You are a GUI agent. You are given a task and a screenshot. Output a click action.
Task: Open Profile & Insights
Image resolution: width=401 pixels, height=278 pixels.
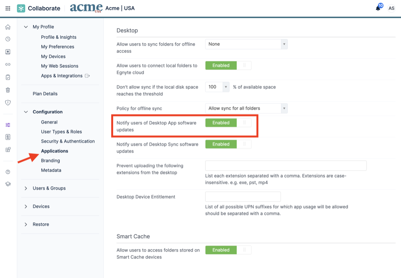[x=59, y=37]
